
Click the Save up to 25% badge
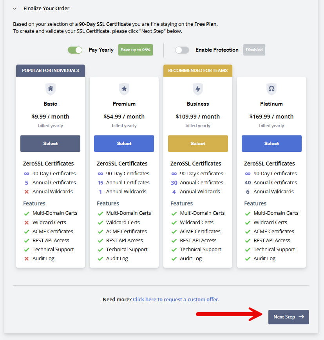pyautogui.click(x=136, y=50)
